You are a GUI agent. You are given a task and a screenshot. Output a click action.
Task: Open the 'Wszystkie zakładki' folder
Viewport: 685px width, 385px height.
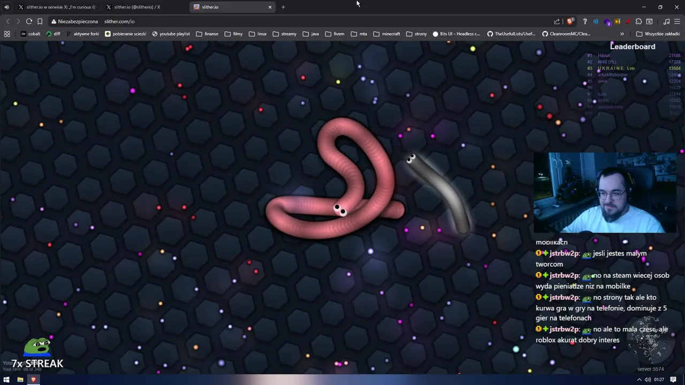click(658, 34)
